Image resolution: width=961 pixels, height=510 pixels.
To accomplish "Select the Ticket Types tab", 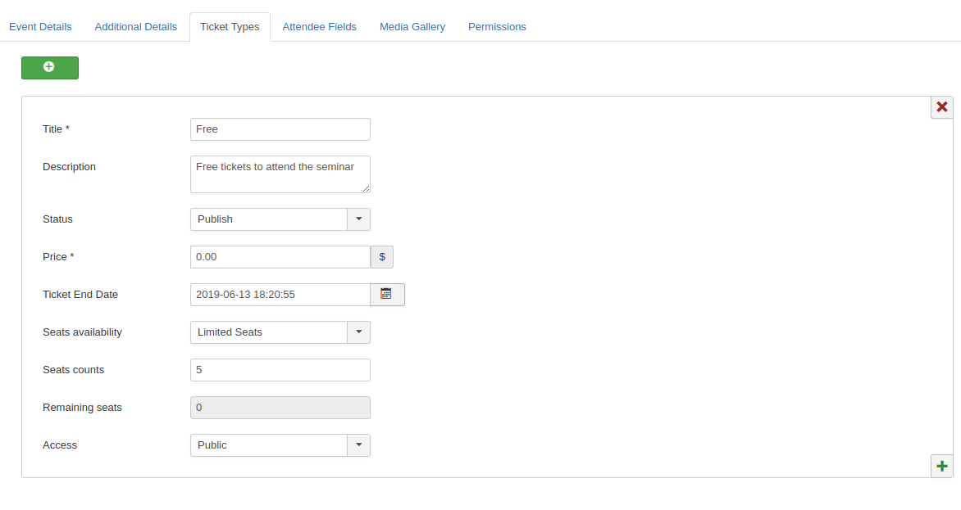I will point(230,27).
